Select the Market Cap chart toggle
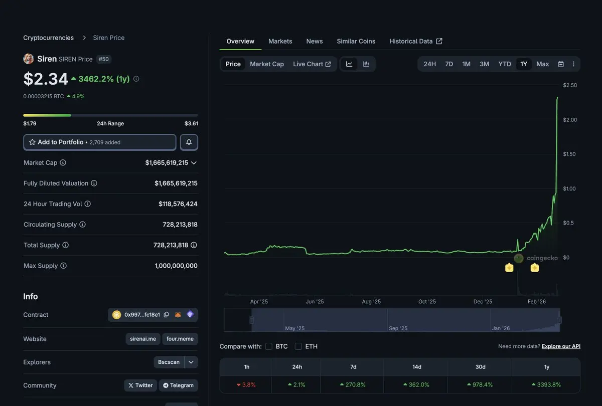602x406 pixels. [x=267, y=64]
